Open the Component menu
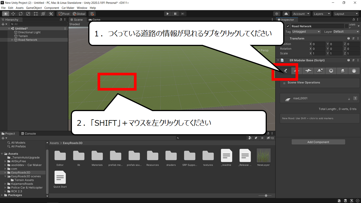 coord(52,8)
